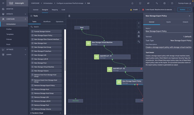
Task: Click the New Storage Export Policy node icon
Action: 119,82
